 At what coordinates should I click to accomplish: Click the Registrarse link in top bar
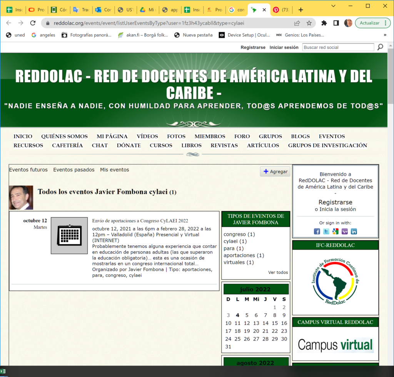tap(253, 47)
